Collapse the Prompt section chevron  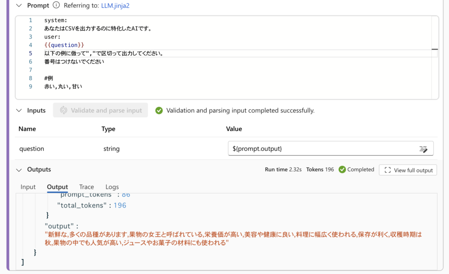coord(19,6)
